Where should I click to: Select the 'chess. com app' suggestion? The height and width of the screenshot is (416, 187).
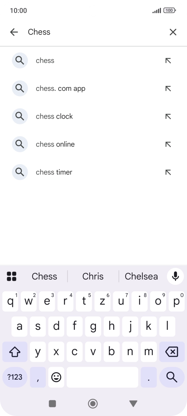click(x=61, y=89)
